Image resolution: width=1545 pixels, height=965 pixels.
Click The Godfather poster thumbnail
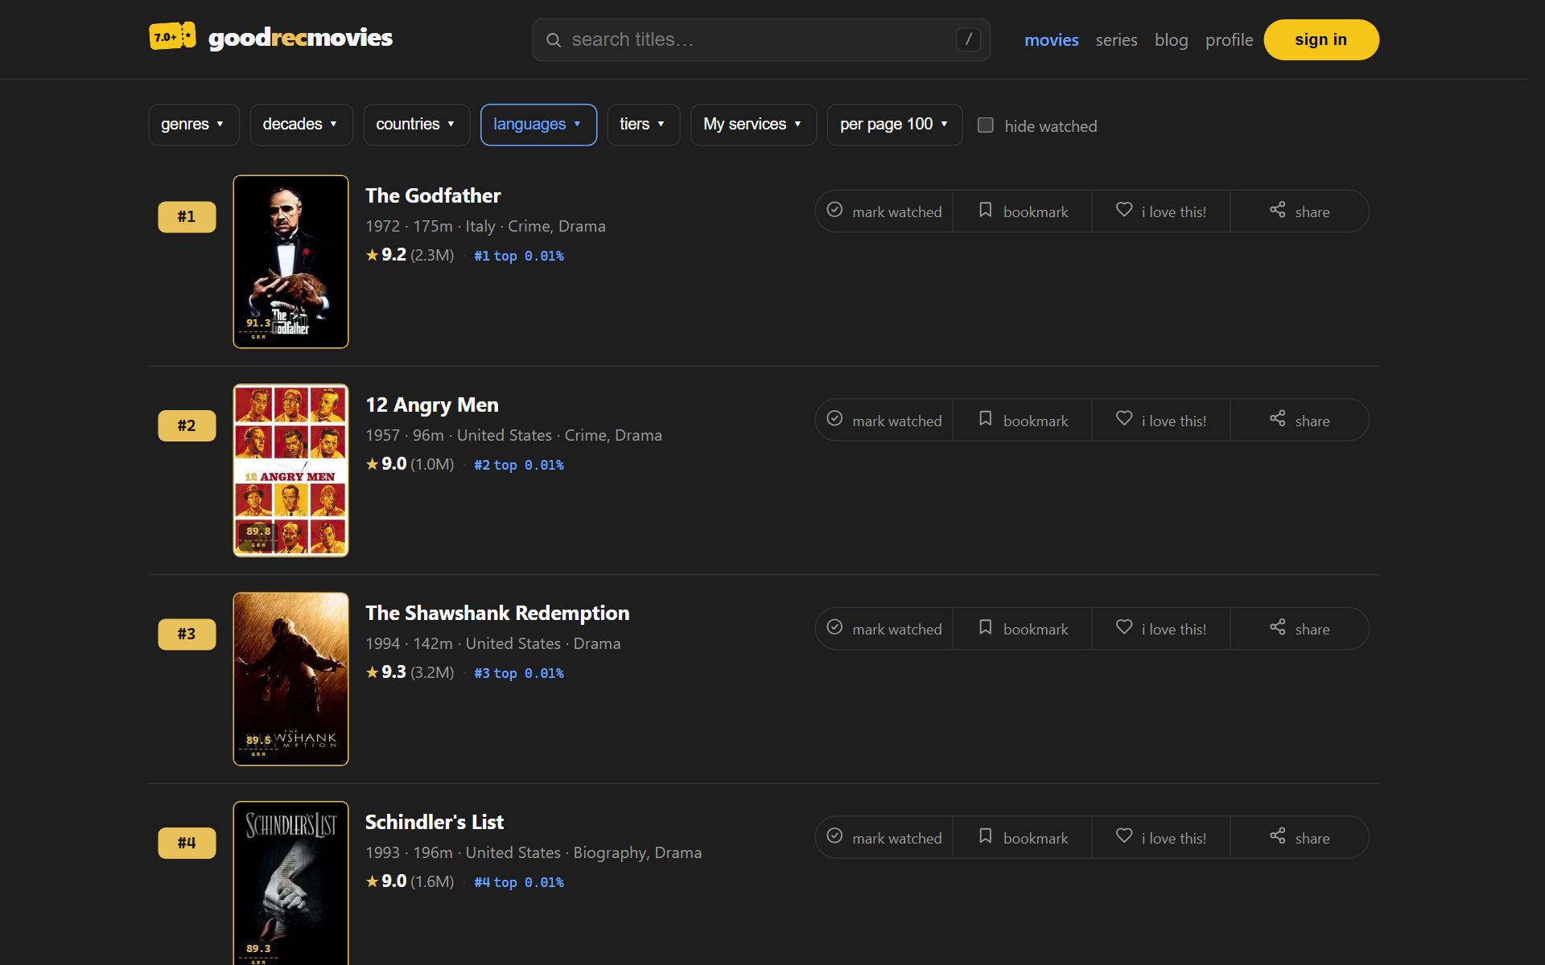click(290, 261)
